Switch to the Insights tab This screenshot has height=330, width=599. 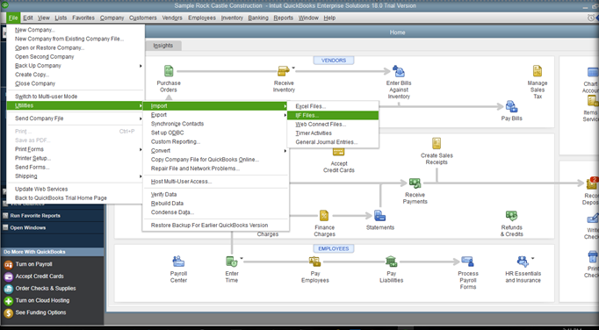(x=163, y=46)
